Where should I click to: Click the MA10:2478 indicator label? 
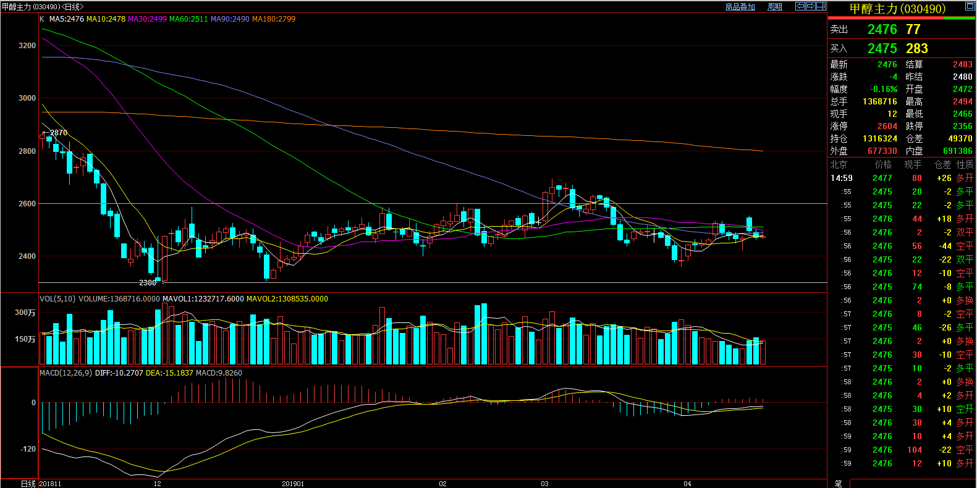tap(106, 19)
